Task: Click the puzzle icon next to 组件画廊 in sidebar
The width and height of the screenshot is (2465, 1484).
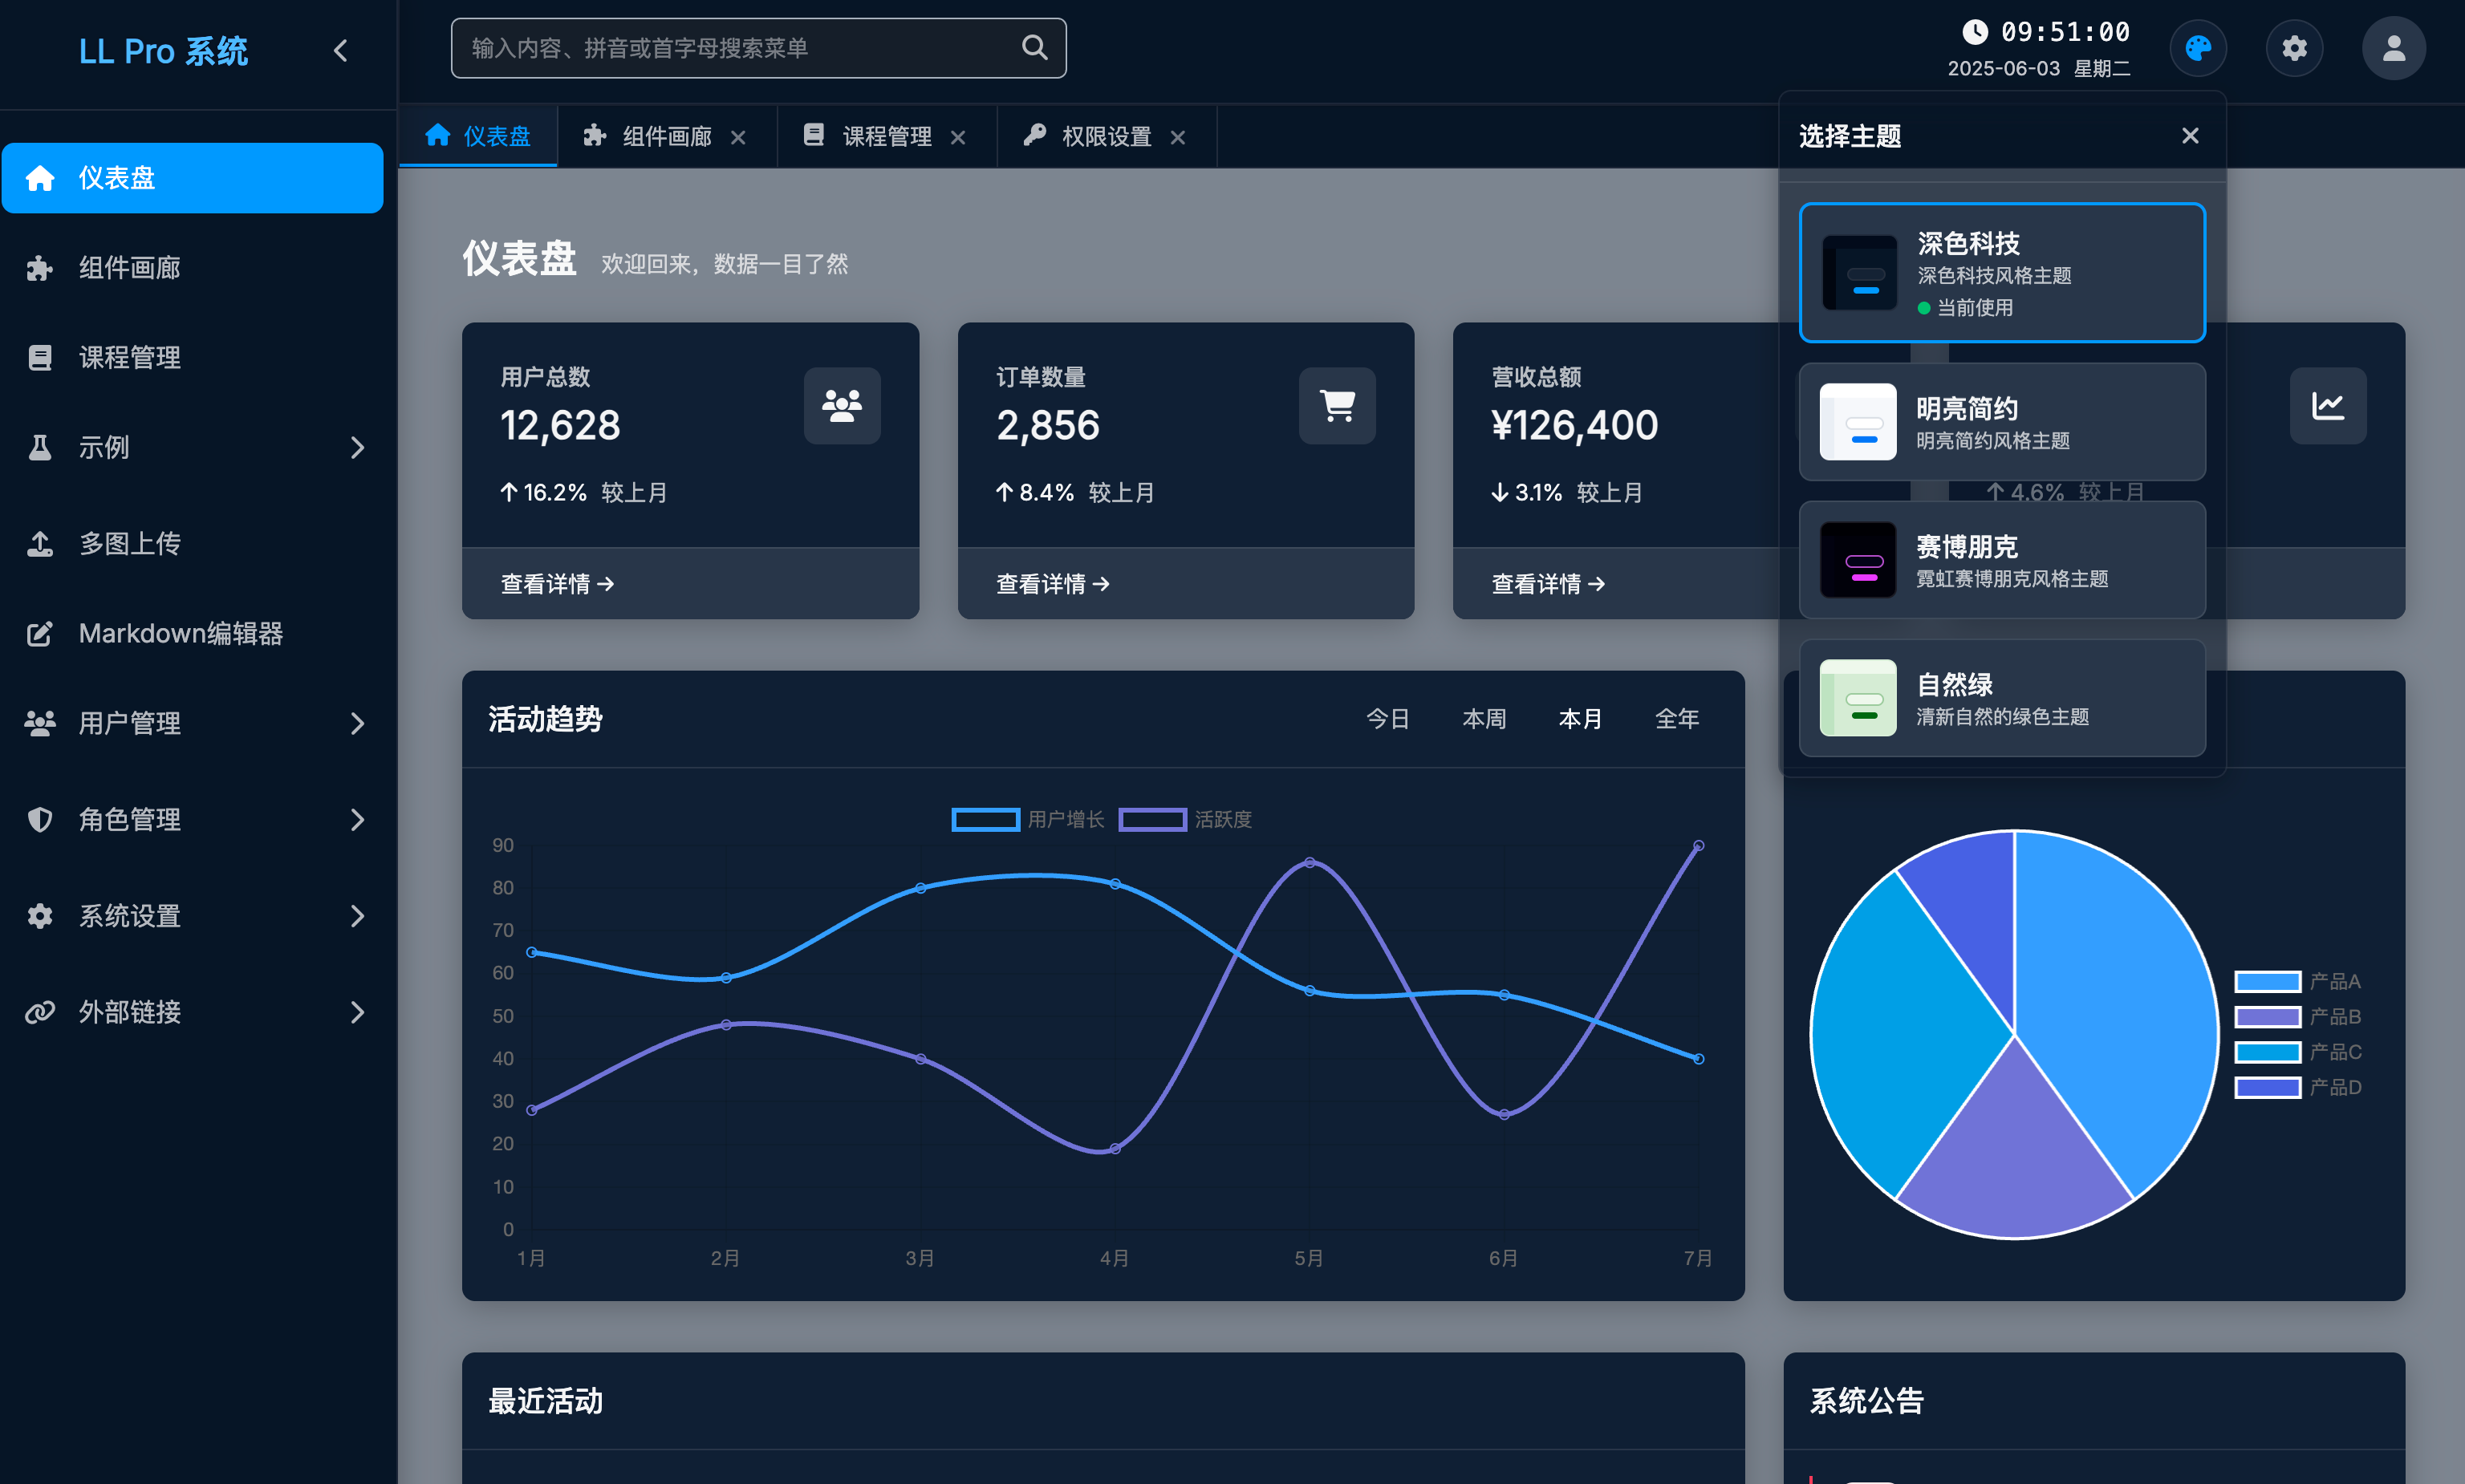Action: coord(40,268)
